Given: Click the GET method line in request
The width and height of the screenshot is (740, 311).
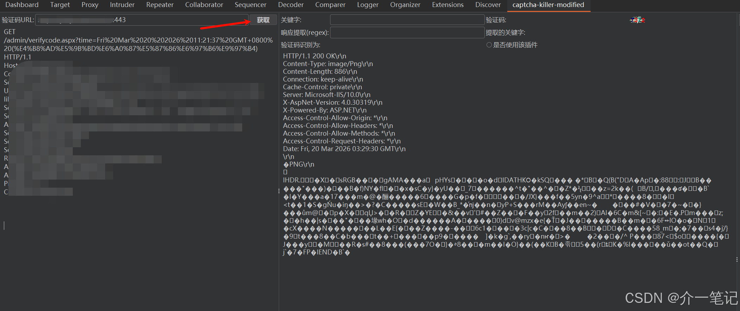Looking at the screenshot, I should pyautogui.click(x=10, y=32).
